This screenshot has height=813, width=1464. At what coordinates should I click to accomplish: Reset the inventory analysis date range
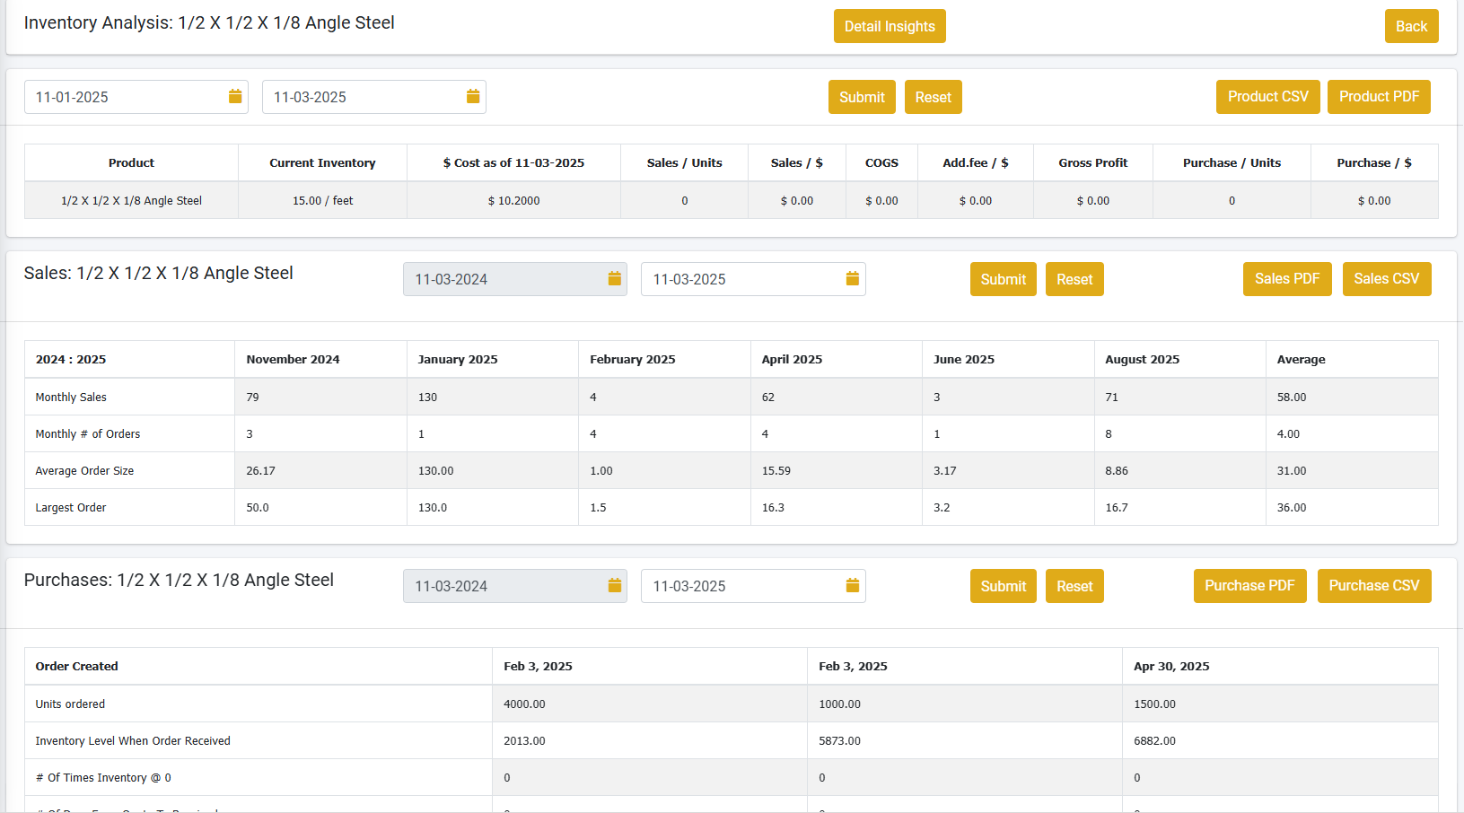[x=933, y=97]
